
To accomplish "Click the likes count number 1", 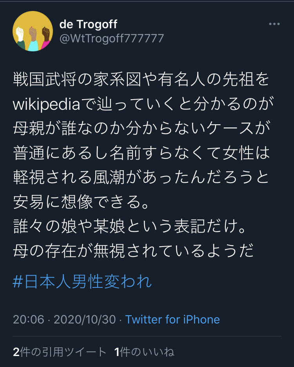I will point(117,352).
